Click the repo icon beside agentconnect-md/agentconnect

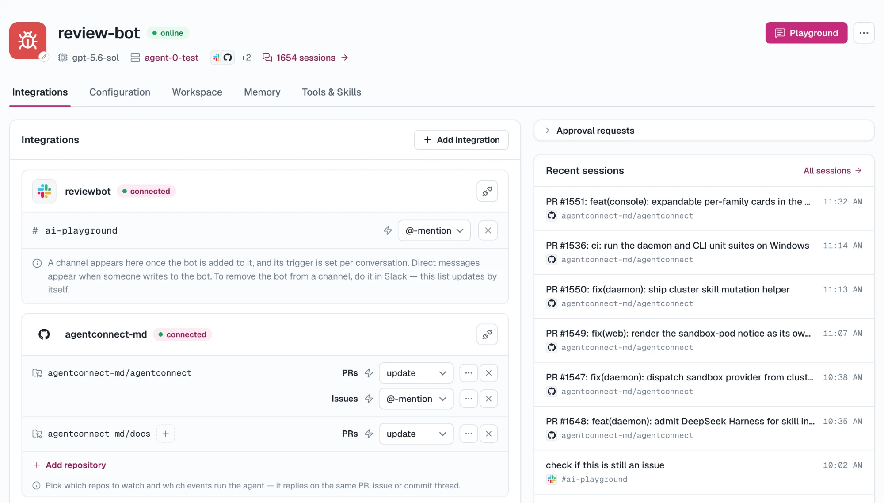pos(37,373)
